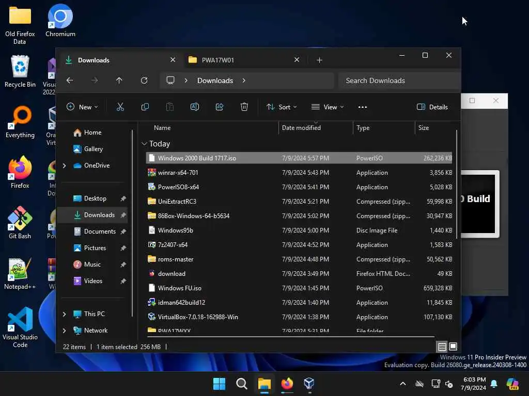Click the Search Downloads field
The image size is (529, 396).
[399, 80]
